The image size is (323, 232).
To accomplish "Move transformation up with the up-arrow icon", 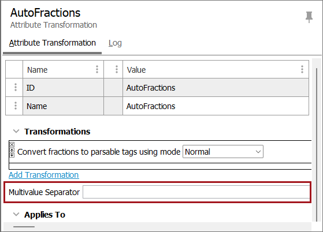I will pos(12,150).
